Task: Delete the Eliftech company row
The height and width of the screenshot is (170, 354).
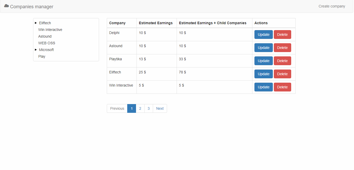Action: click(282, 74)
